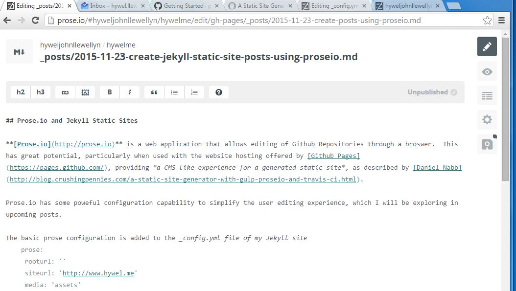Switch to Getting Started tab
The height and width of the screenshot is (291, 516).
[186, 6]
